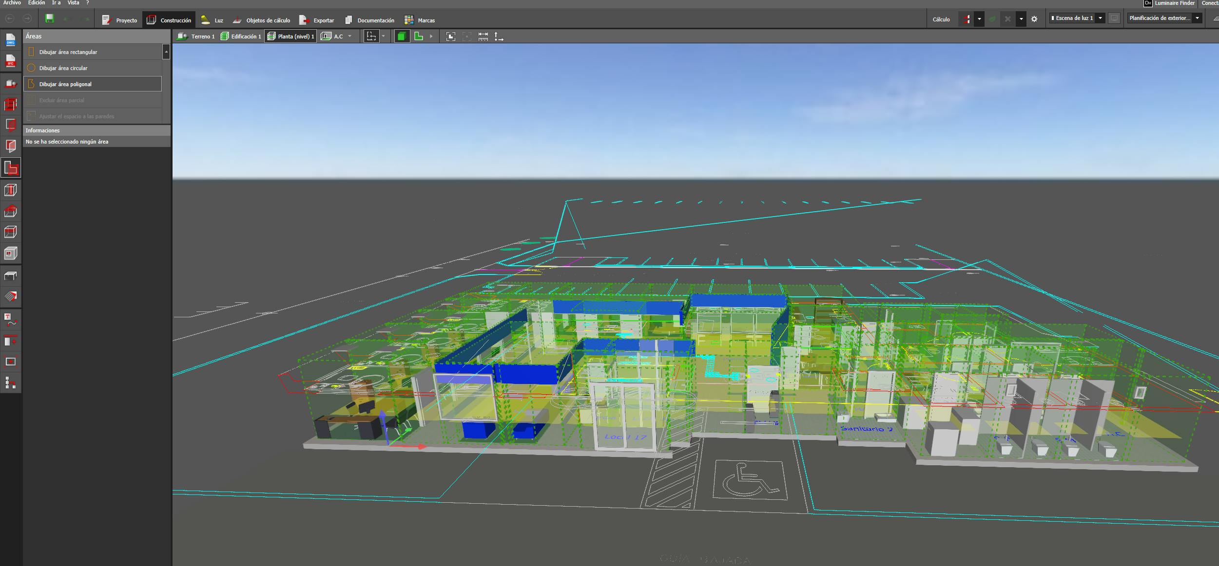Open the Escena de luz 1 dropdown

(x=1100, y=18)
